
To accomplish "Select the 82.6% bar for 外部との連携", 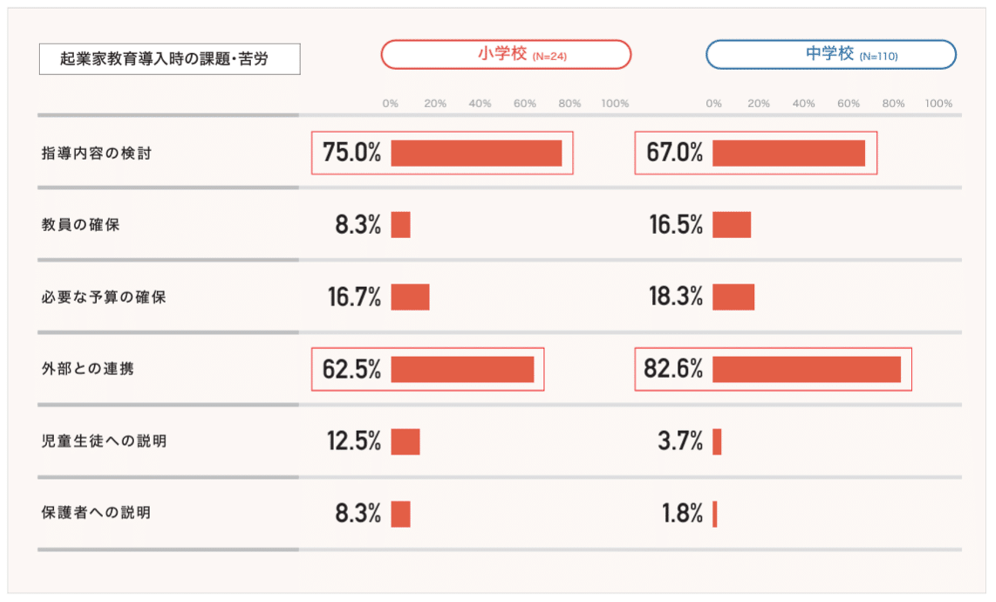I will (x=806, y=370).
